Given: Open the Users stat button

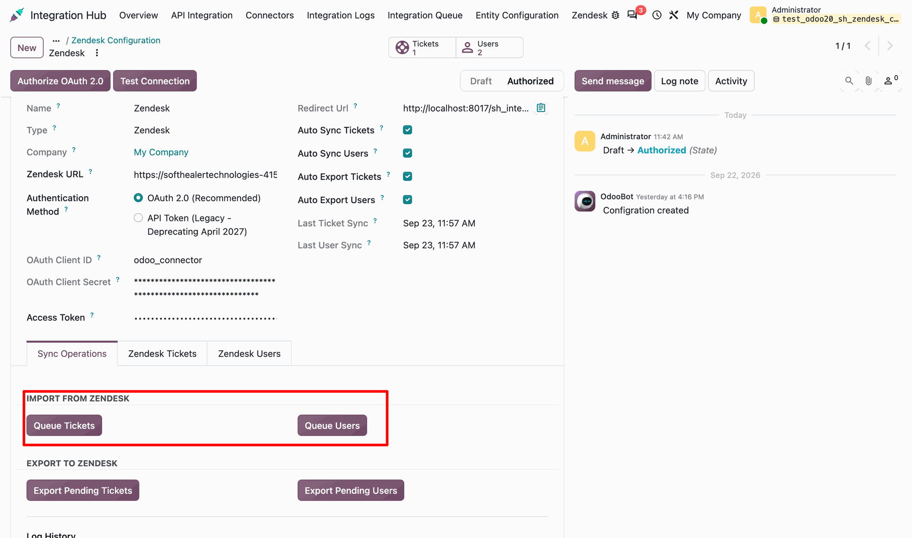Looking at the screenshot, I should coord(489,47).
